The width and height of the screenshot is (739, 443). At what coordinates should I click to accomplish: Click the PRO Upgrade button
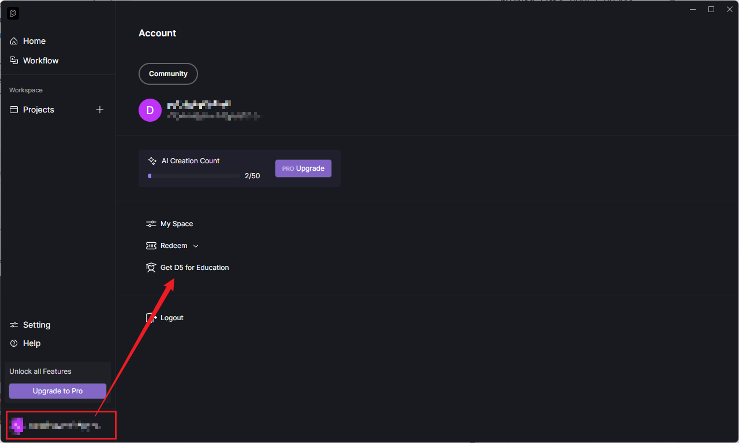click(303, 168)
